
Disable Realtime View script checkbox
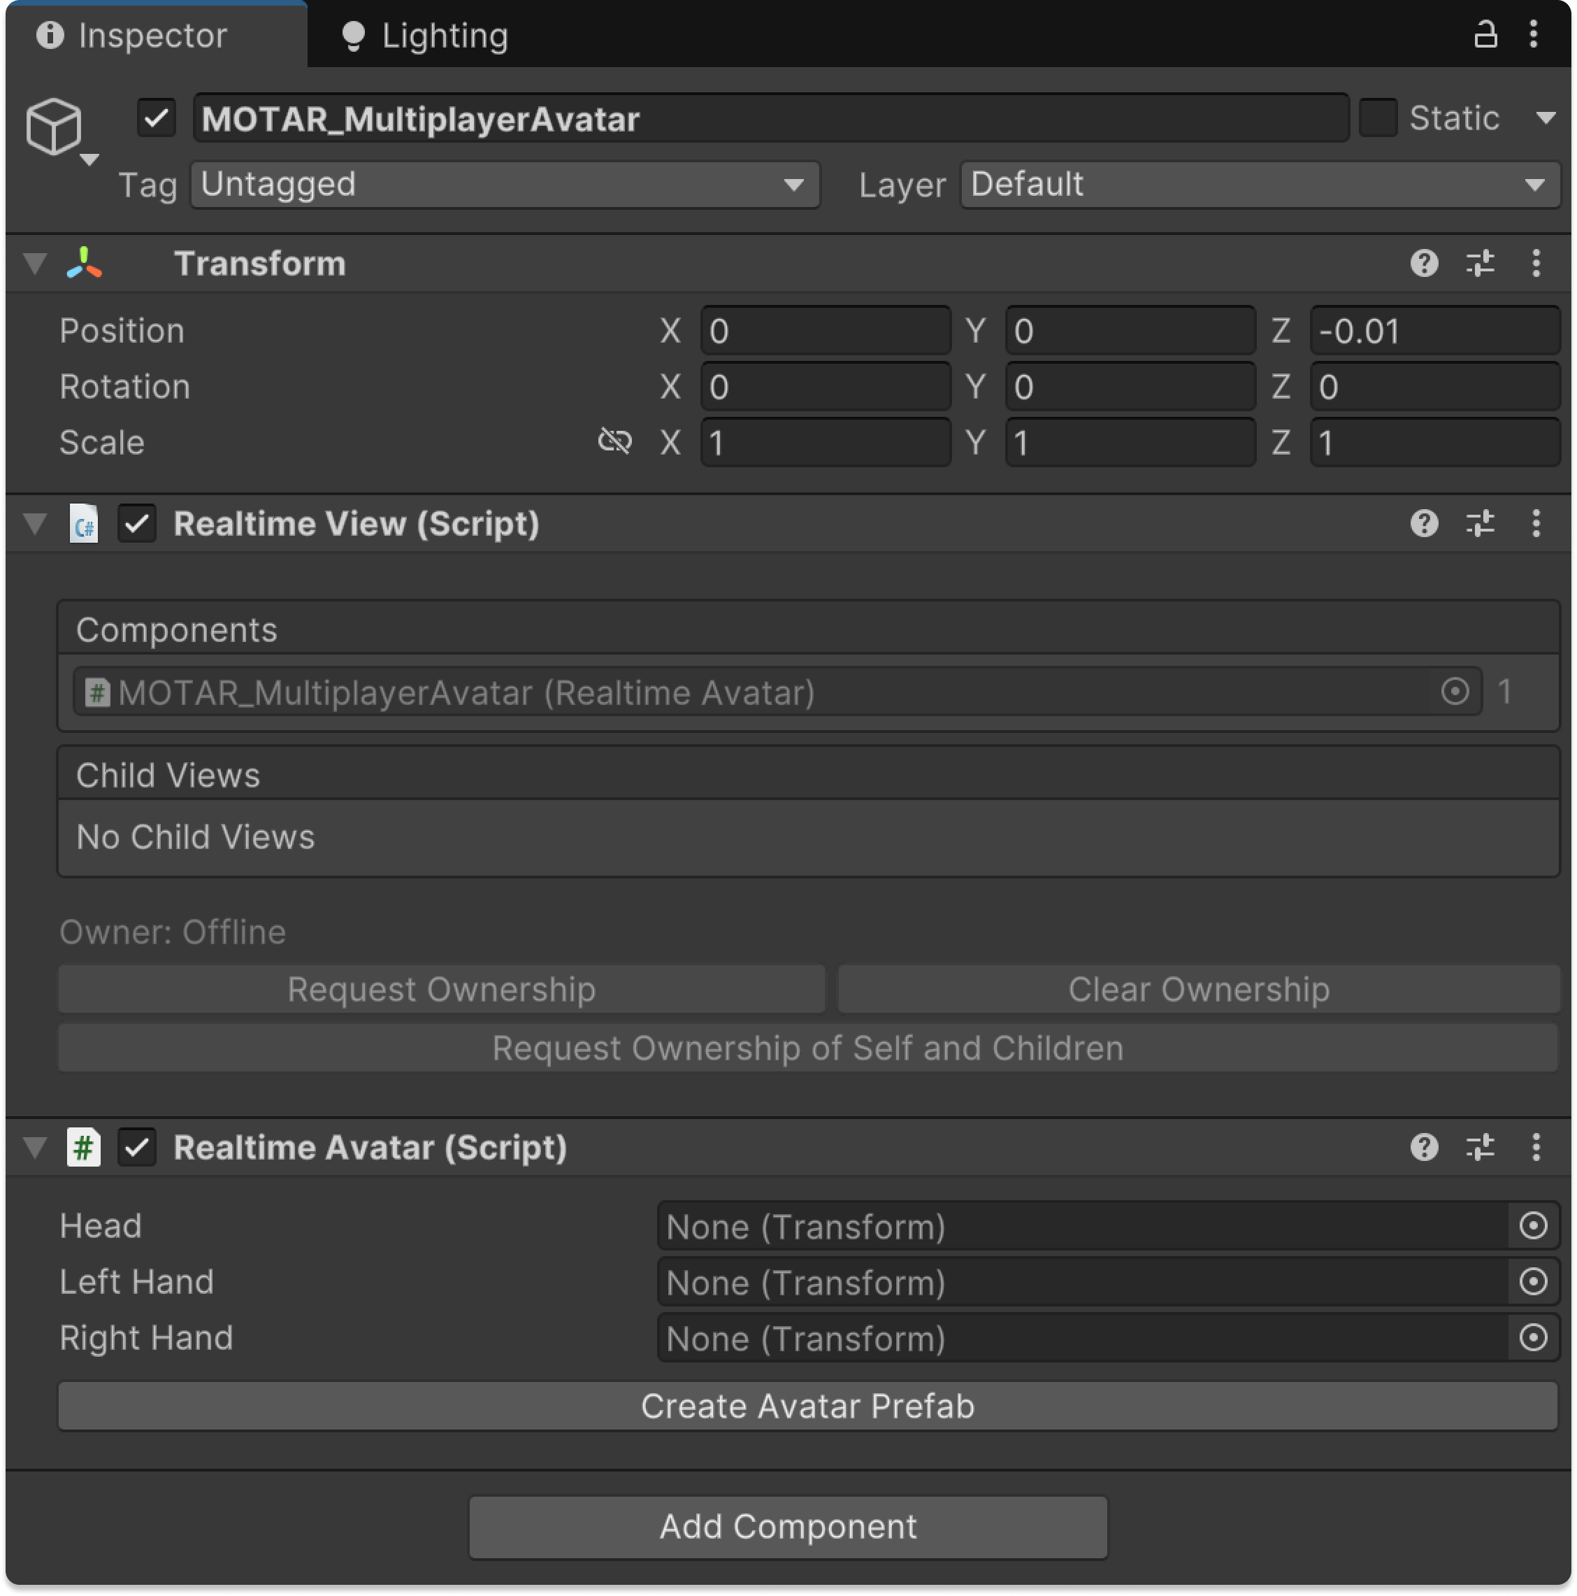137,524
